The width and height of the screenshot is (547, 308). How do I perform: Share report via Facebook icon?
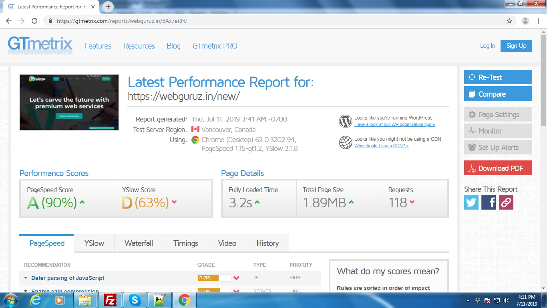point(489,203)
